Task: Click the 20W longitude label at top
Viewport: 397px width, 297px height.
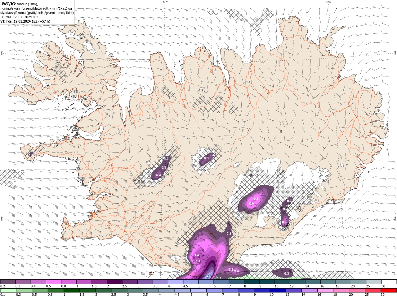Action: pyautogui.click(x=165, y=2)
